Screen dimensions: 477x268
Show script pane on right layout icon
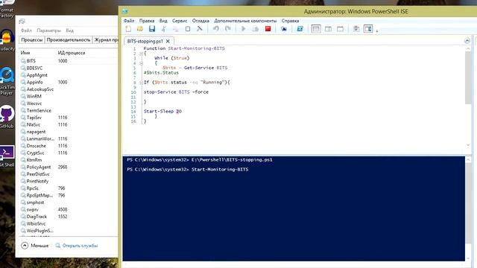(328, 29)
